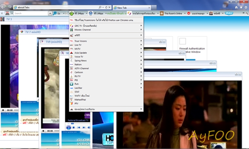Show more toolbar buttons with the chevron
Viewport: 249px width, 149px height.
pyautogui.click(x=243, y=13)
